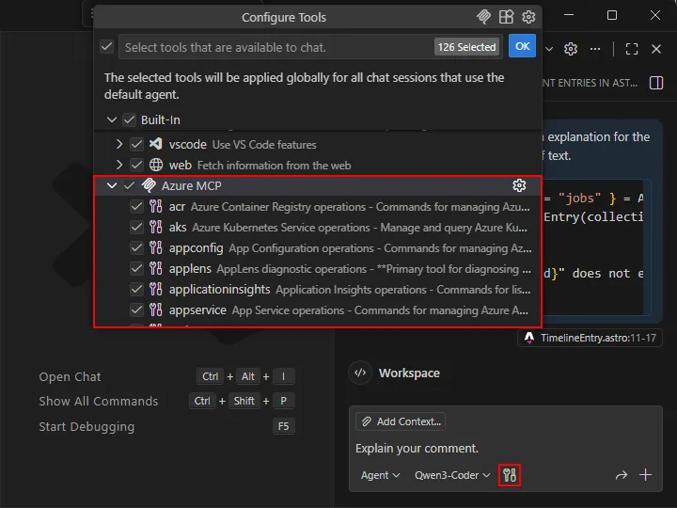
Task: Open chat panel settings gear
Action: click(x=571, y=49)
